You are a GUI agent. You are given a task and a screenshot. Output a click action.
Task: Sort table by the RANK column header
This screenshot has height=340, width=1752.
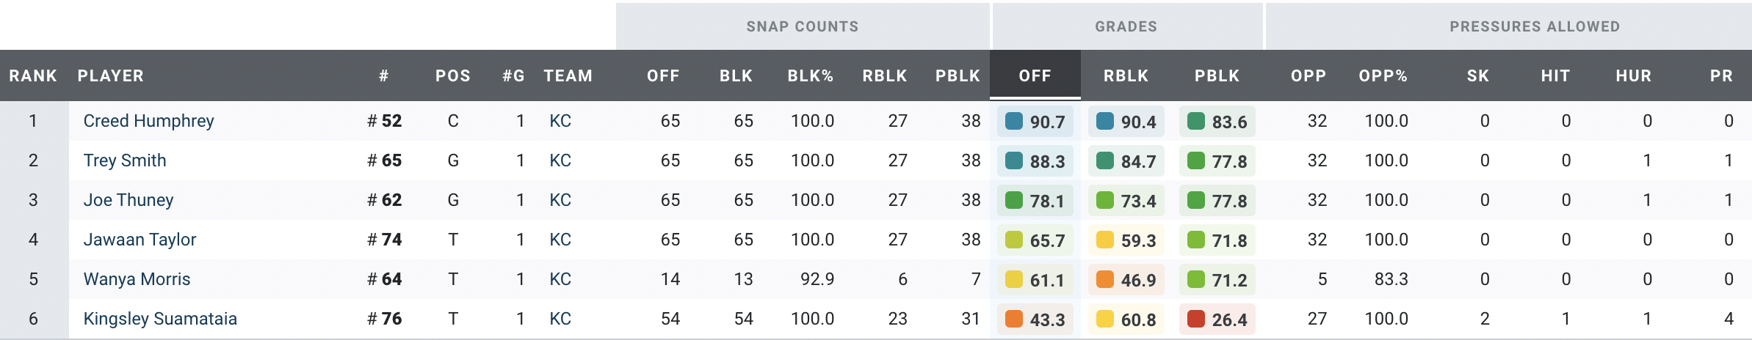(33, 75)
